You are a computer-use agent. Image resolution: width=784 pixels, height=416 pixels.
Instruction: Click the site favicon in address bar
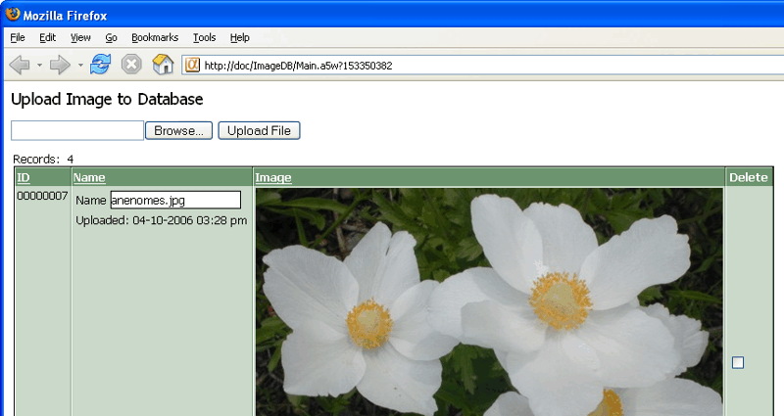pyautogui.click(x=192, y=65)
